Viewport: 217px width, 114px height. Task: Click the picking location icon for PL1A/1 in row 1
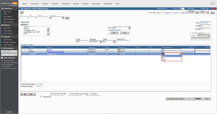[119, 50]
